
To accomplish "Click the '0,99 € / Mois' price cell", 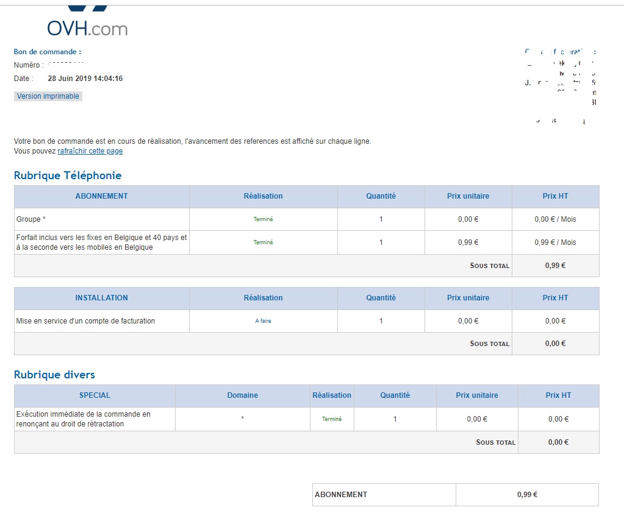I will pyautogui.click(x=555, y=242).
